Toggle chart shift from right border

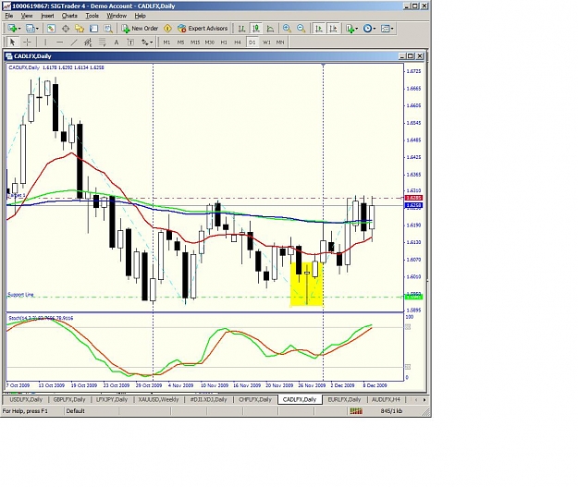pyautogui.click(x=333, y=29)
